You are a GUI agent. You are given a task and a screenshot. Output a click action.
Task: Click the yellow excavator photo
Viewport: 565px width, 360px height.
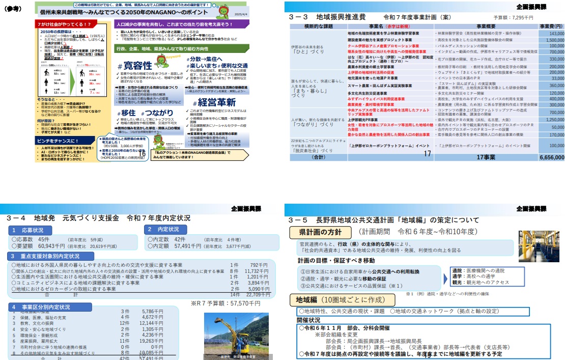tap(236, 336)
